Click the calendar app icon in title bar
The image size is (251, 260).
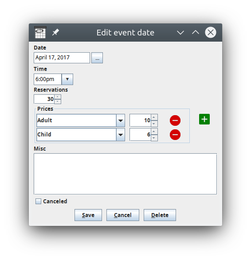pyautogui.click(x=40, y=32)
